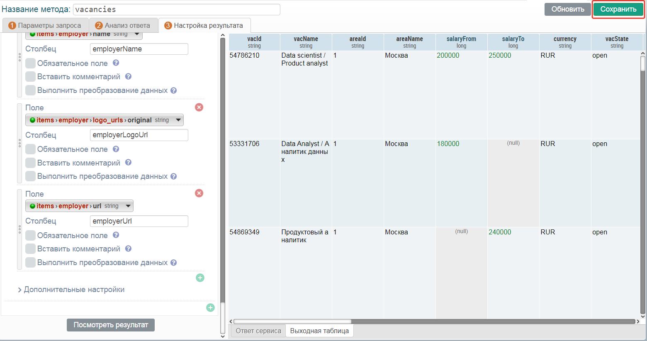
Task: Remove the employerUrl field with red X
Action: tap(199, 193)
